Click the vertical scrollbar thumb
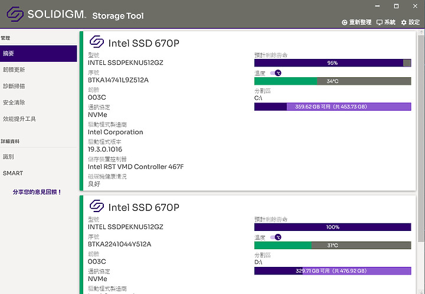The width and height of the screenshot is (425, 294). [x=421, y=138]
